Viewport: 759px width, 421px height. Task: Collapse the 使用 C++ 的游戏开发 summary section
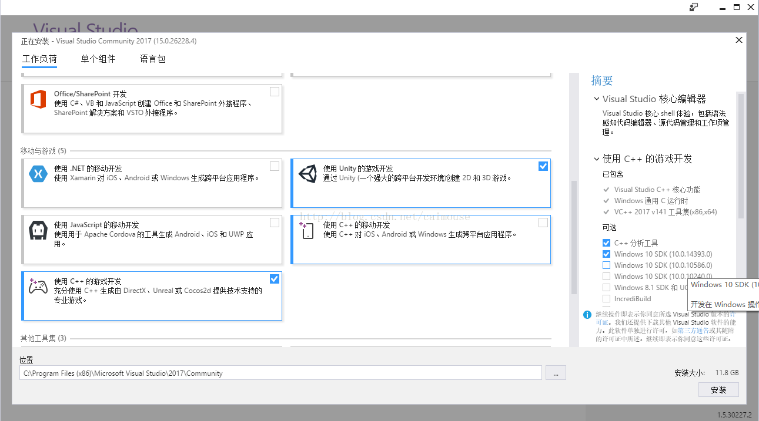597,159
